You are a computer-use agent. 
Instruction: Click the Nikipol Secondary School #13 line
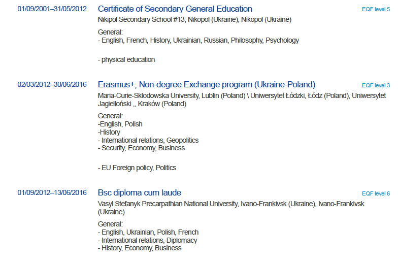tap(194, 20)
